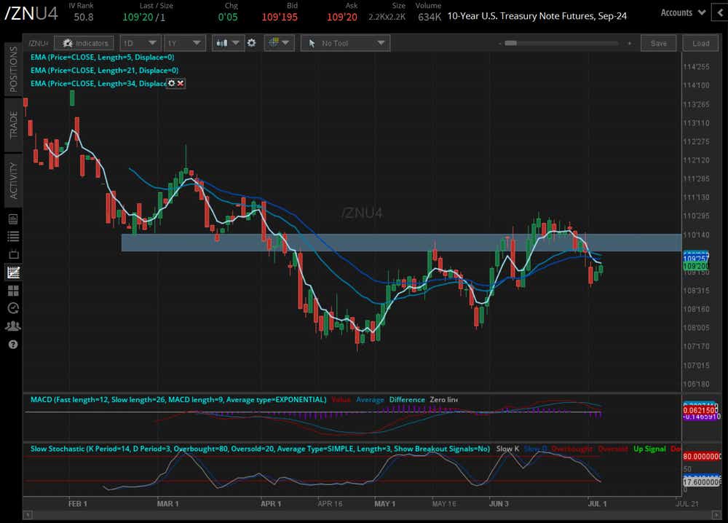Click the /ZNU symbol field in chart toolbar
This screenshot has height=523, width=728.
click(x=38, y=43)
